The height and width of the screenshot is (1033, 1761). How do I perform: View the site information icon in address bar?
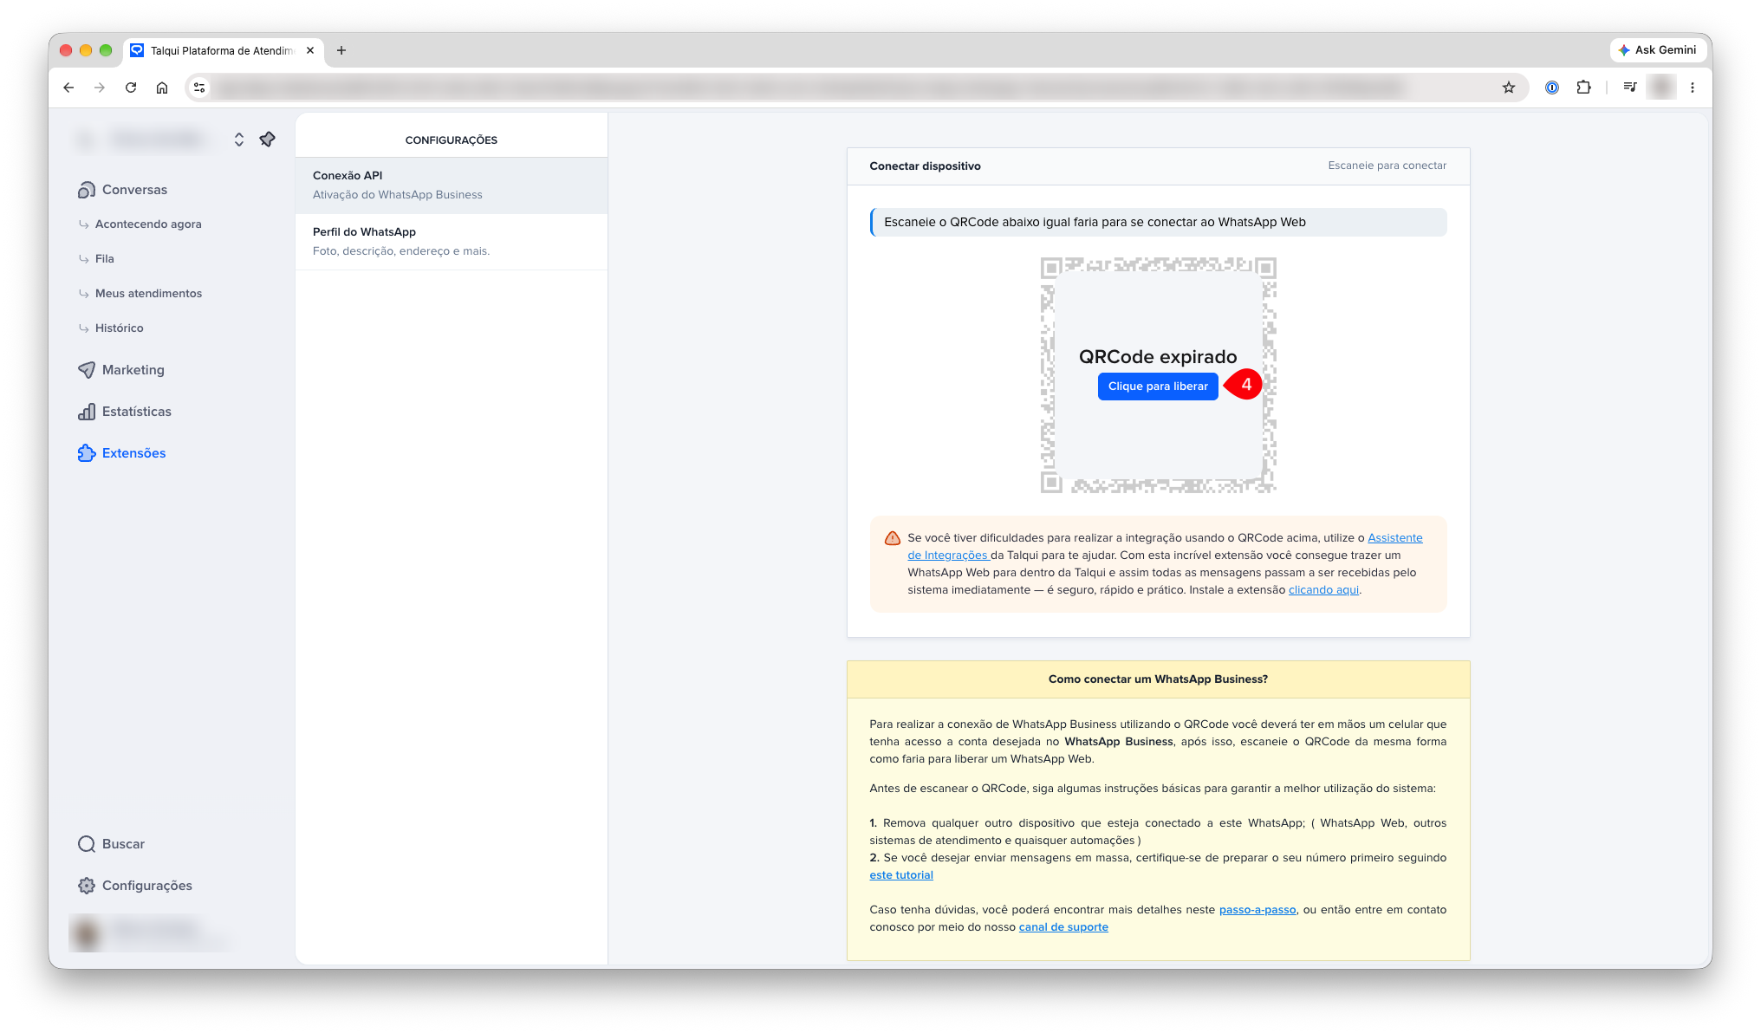(200, 88)
